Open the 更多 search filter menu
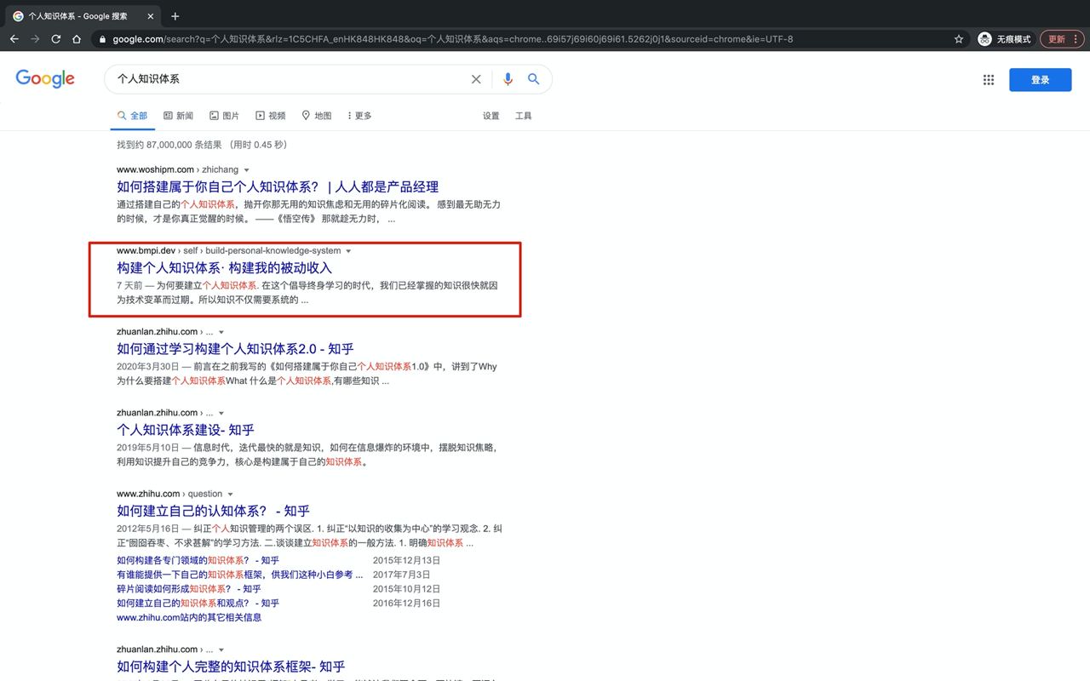This screenshot has width=1090, height=681. (x=359, y=116)
